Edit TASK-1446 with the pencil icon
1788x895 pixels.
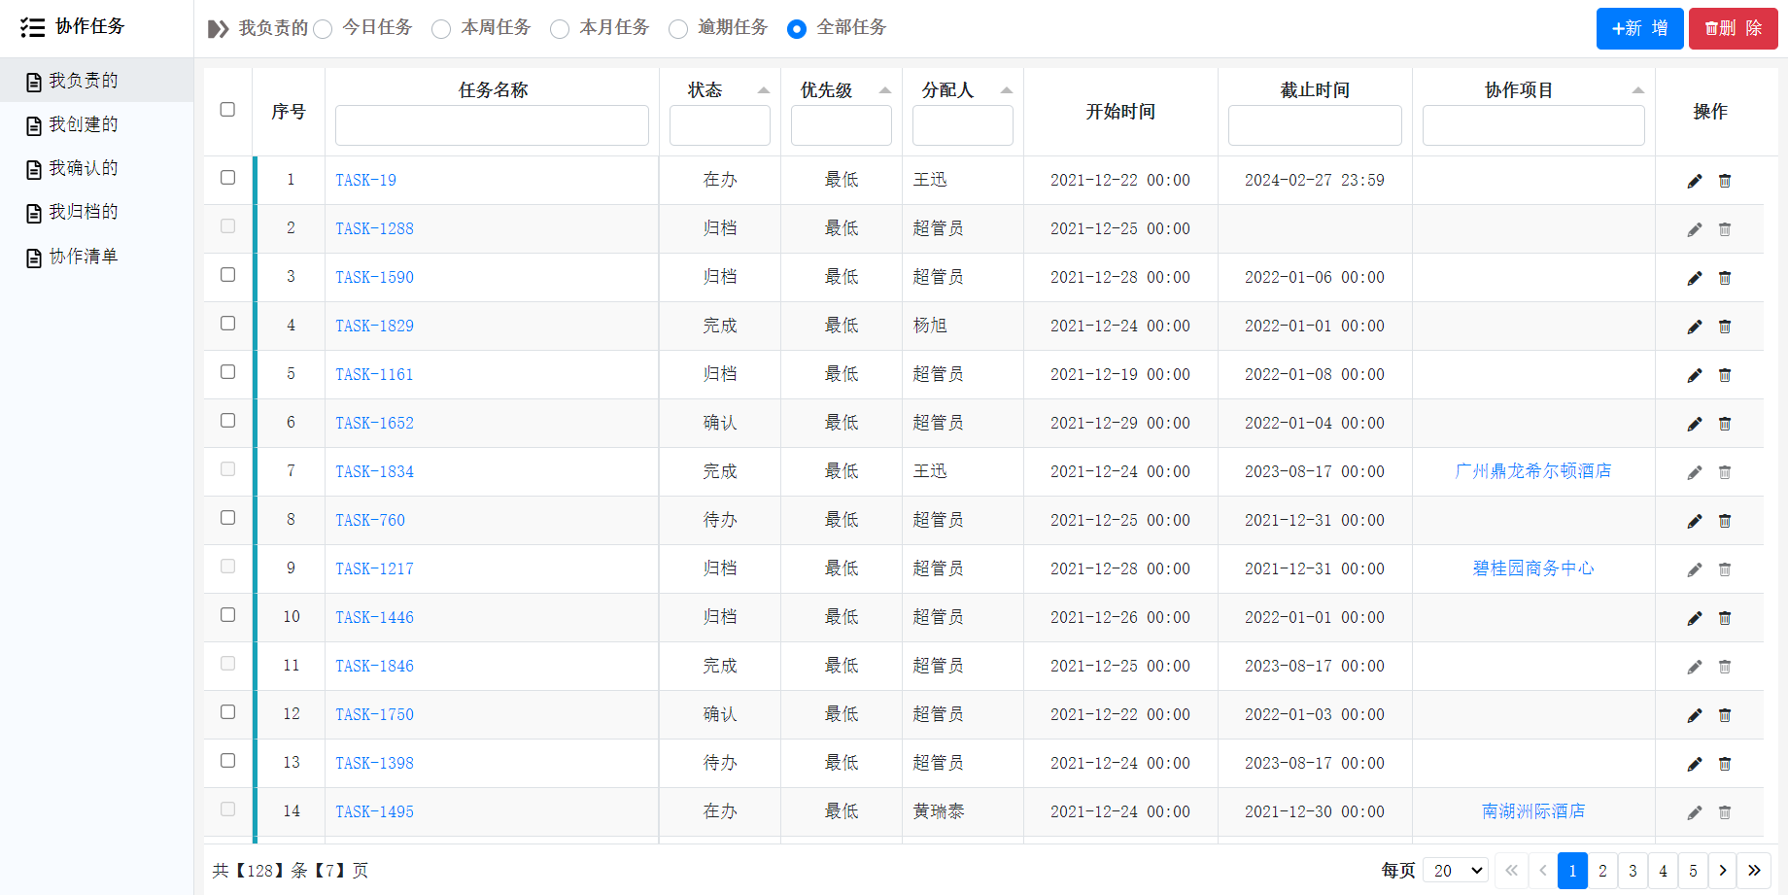pos(1695,618)
